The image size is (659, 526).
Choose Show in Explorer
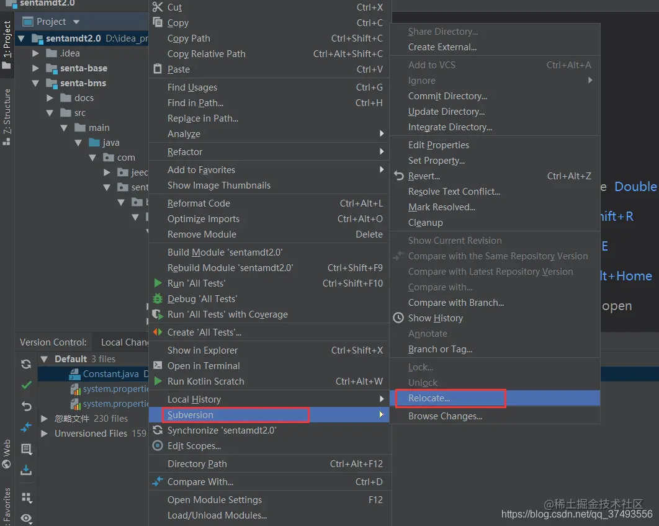pyautogui.click(x=270, y=350)
